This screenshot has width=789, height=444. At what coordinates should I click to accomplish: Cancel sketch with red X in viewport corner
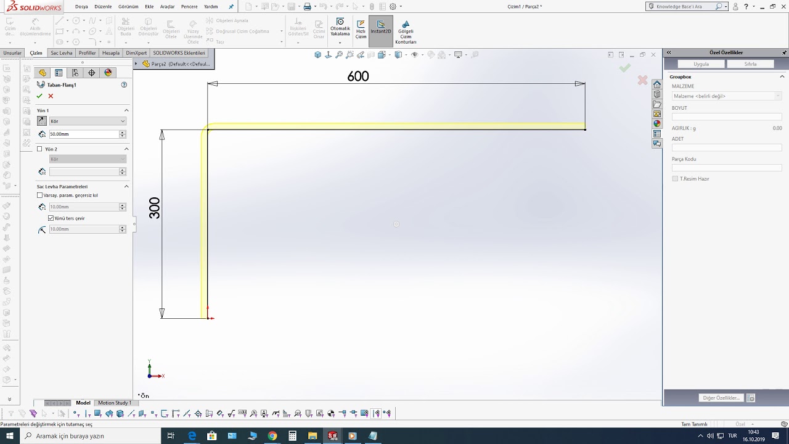click(642, 80)
